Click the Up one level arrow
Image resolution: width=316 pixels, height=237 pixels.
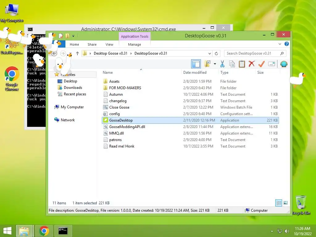pyautogui.click(x=77, y=53)
